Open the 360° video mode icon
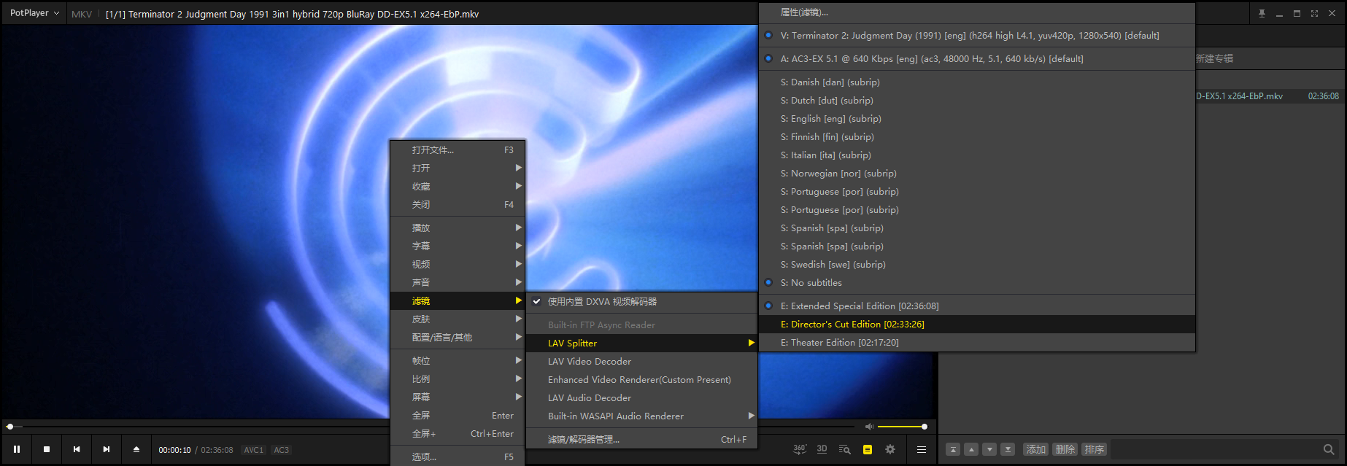Screen dimensions: 1347x466 pyautogui.click(x=800, y=449)
